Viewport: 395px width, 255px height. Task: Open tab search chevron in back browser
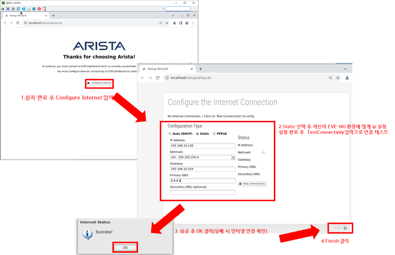tap(173, 15)
